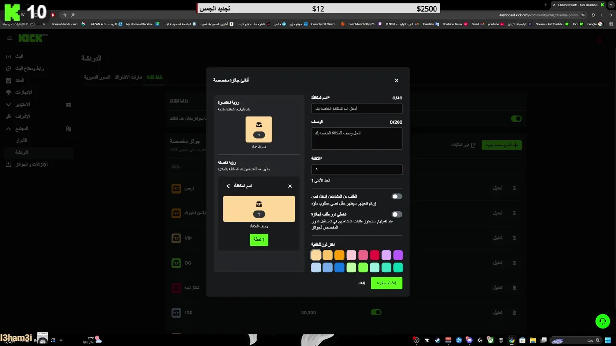Select the mint background color
The height and width of the screenshot is (346, 616).
pyautogui.click(x=374, y=268)
